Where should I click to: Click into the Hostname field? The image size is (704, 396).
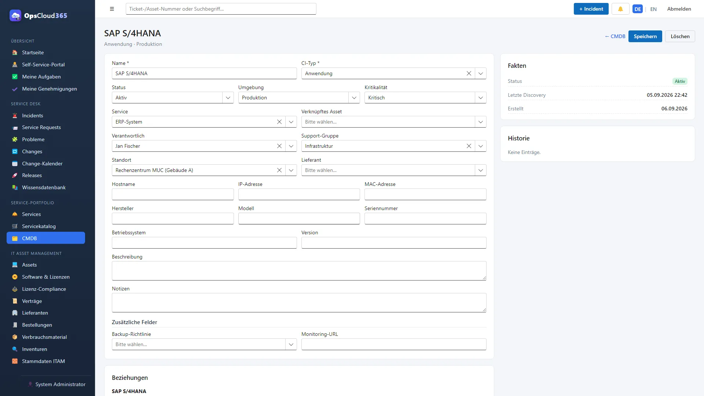(x=173, y=194)
